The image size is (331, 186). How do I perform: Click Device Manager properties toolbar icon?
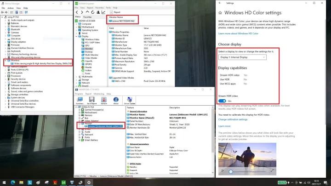click(x=11, y=12)
